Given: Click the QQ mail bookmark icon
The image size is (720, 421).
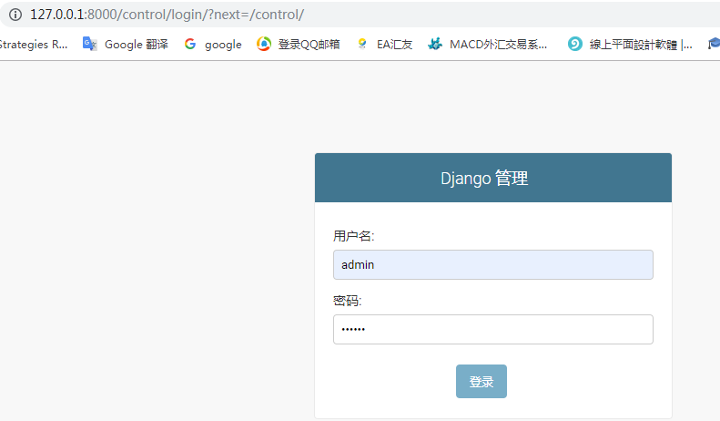Looking at the screenshot, I should point(264,44).
